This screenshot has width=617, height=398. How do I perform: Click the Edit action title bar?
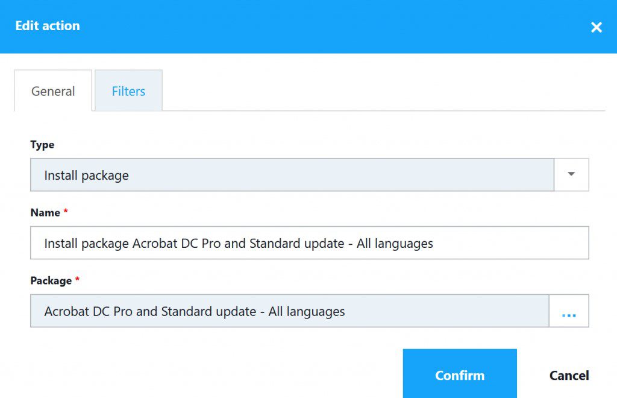[48, 25]
